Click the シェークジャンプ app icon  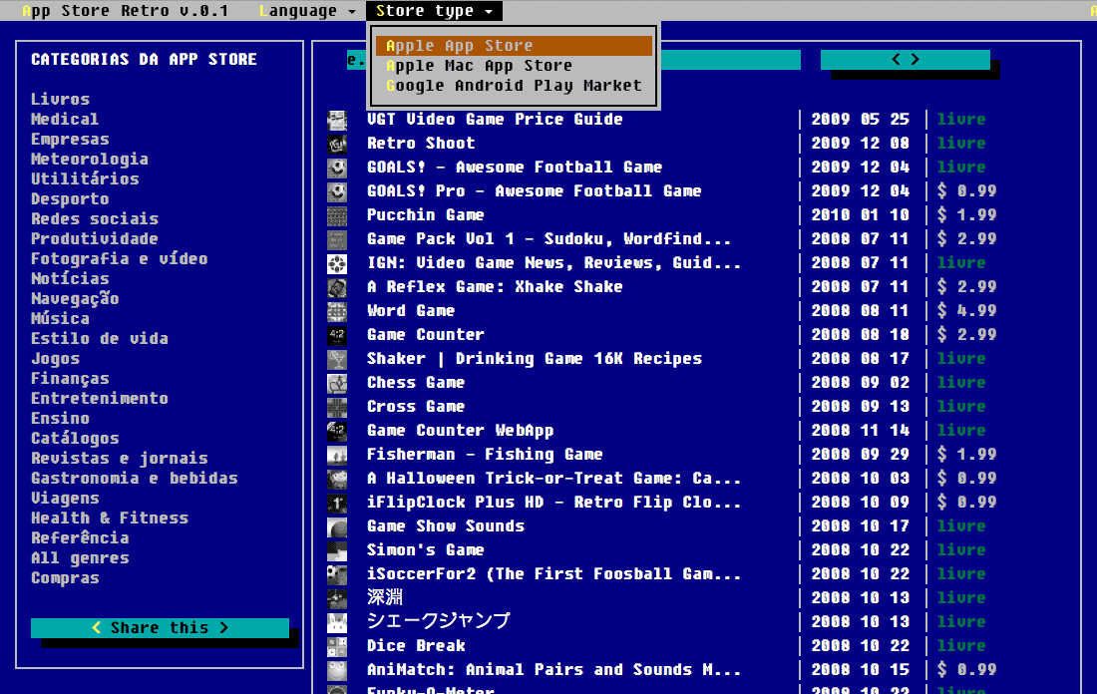click(337, 622)
